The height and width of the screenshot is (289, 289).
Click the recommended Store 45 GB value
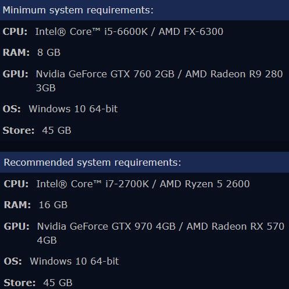[58, 283]
